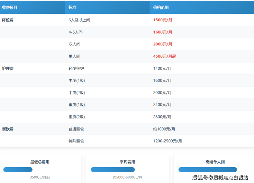
Task: Click the 价格范围 column header
Action: 161,7
